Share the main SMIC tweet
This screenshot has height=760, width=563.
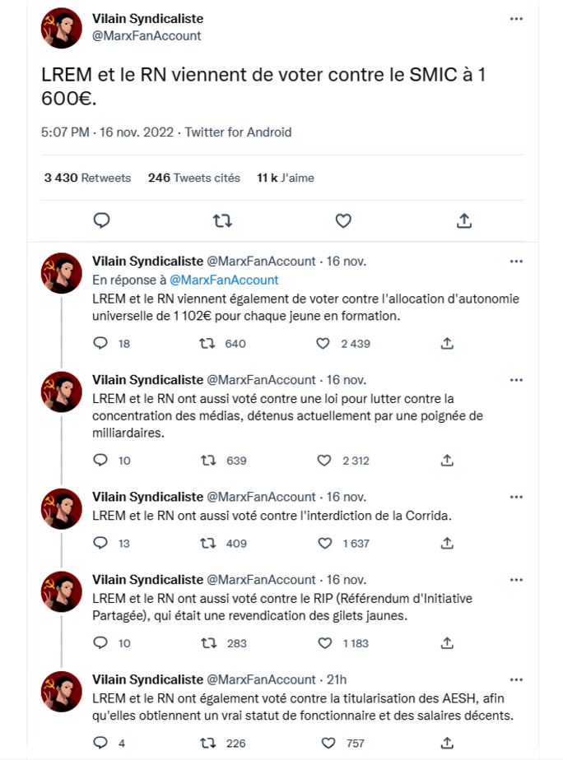[x=463, y=220]
